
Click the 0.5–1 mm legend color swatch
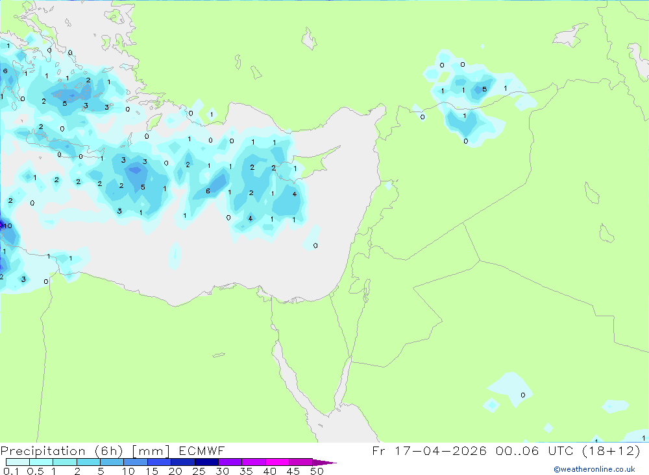[x=42, y=462]
